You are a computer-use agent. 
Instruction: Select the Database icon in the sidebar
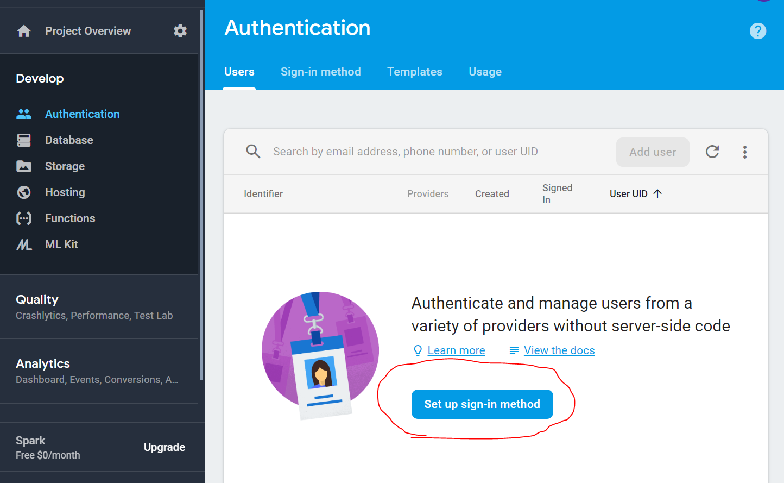(x=24, y=140)
